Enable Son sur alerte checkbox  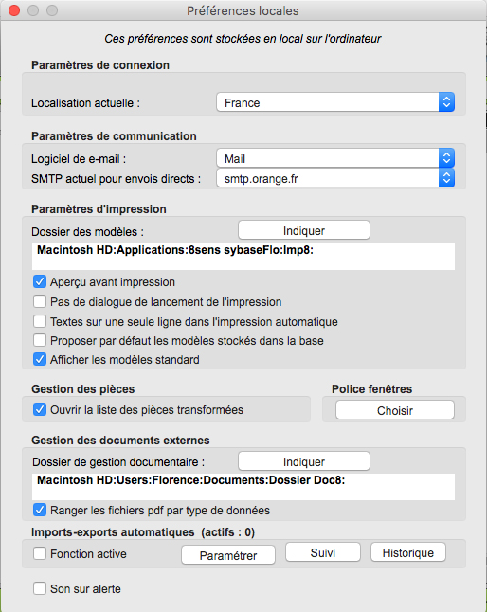tap(40, 588)
